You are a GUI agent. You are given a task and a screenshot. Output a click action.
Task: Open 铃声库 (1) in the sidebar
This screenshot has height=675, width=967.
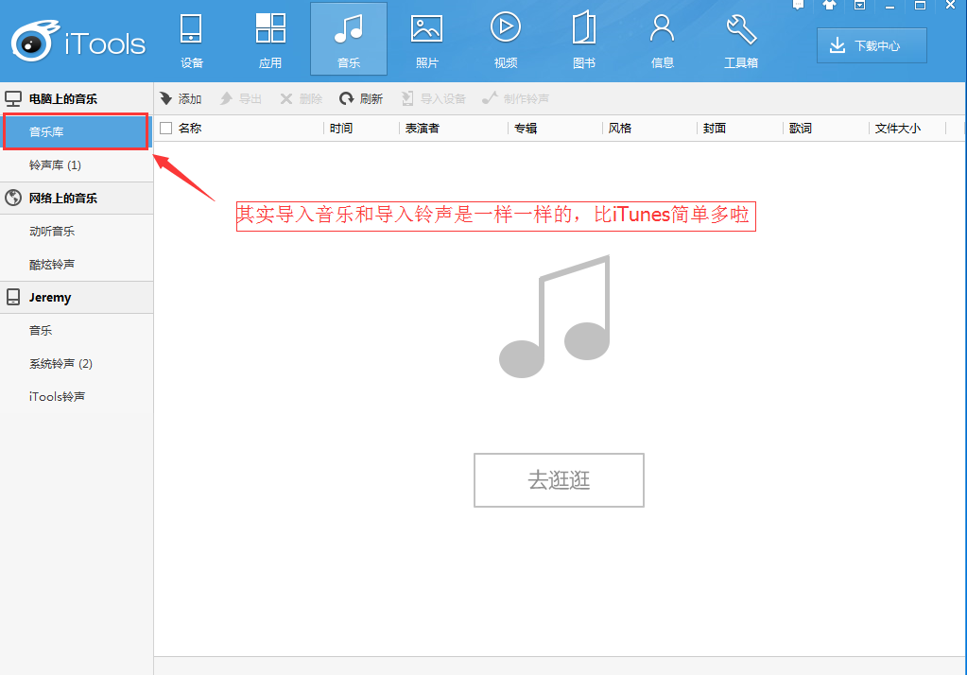pyautogui.click(x=77, y=164)
